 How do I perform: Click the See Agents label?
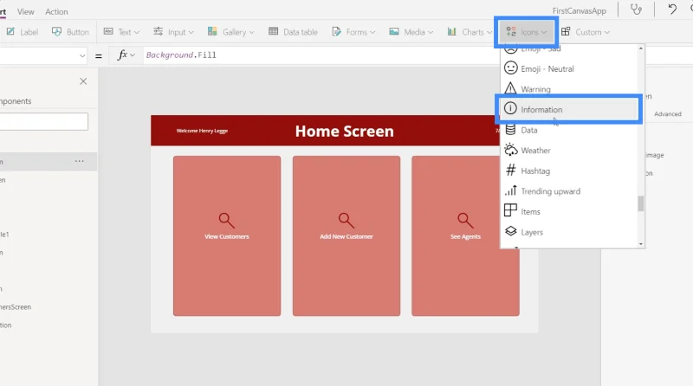click(x=465, y=237)
